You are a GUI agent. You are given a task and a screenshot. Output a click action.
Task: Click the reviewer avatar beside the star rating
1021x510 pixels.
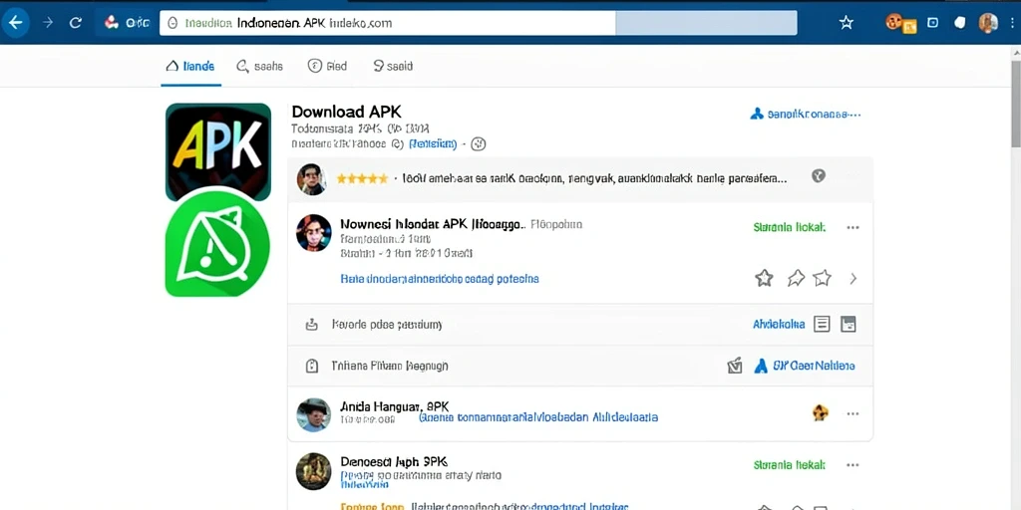coord(311,179)
